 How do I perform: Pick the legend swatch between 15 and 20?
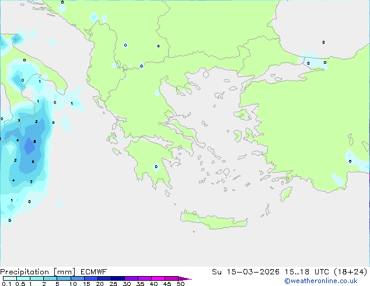91,278
